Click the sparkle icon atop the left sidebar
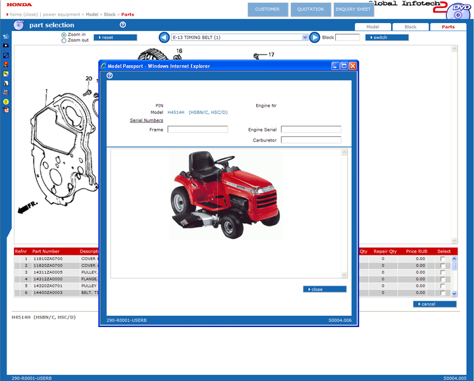 tap(6, 37)
